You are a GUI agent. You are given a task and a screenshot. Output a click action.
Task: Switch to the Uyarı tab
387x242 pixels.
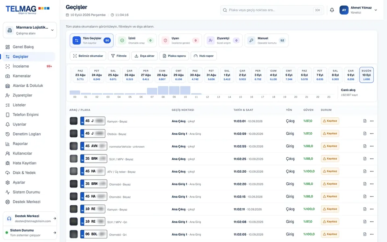180,40
